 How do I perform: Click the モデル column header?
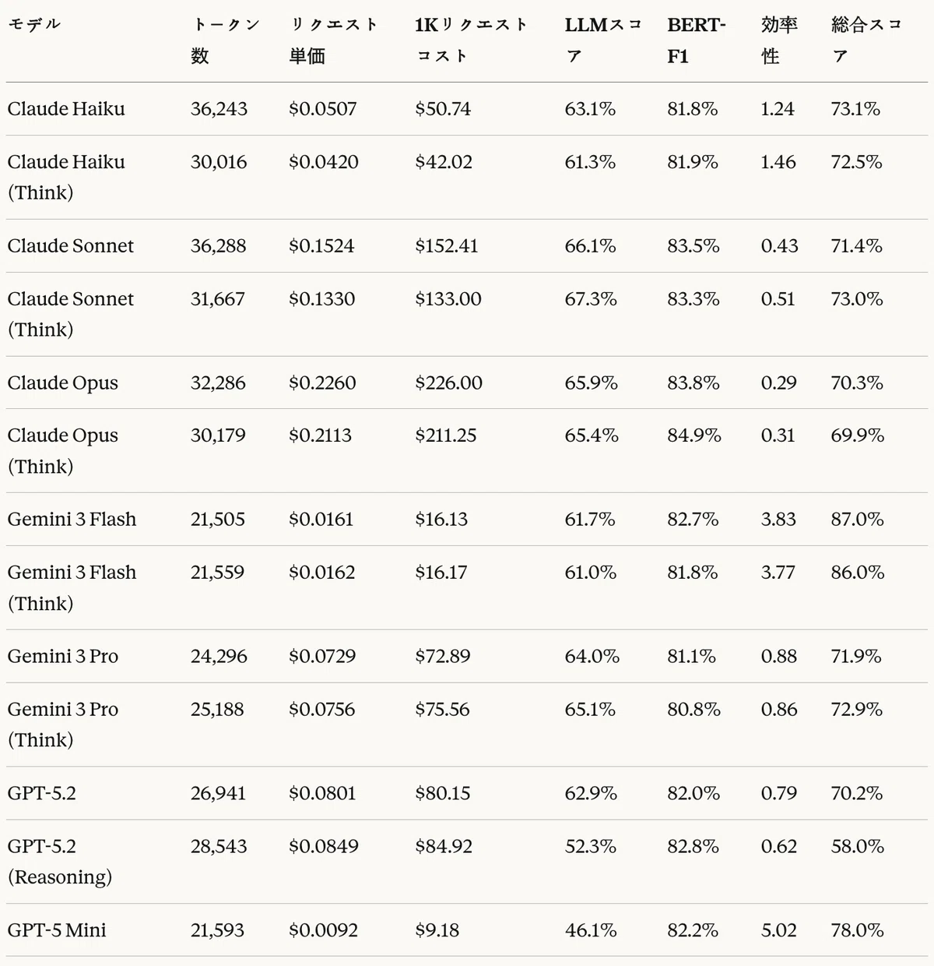click(x=34, y=25)
